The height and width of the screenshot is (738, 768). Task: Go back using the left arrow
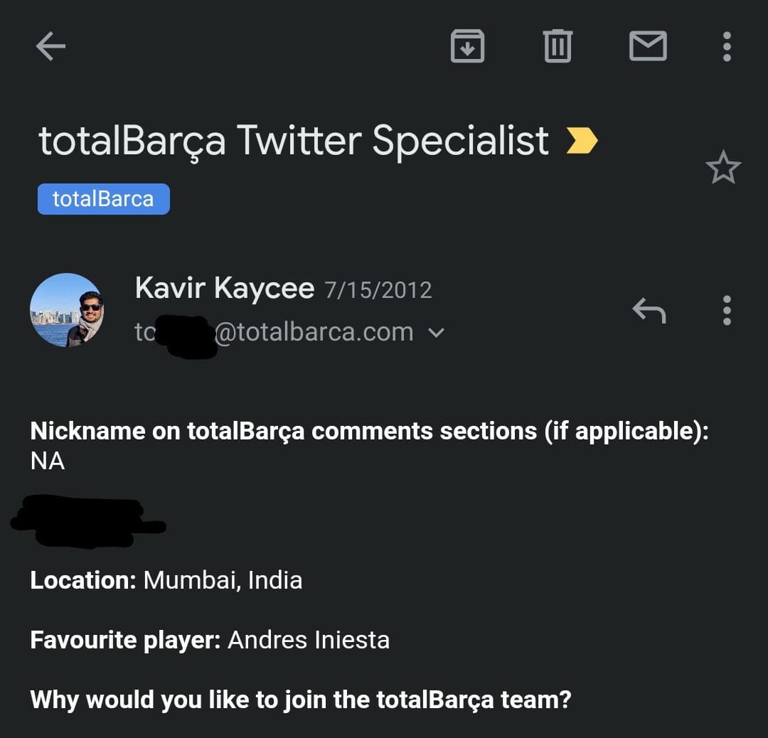coord(50,47)
